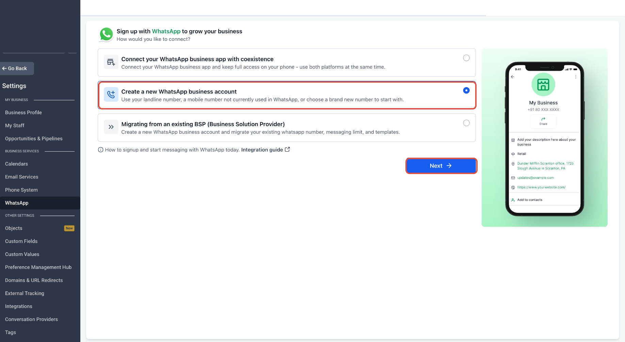Click the My Business name in preview
Screen dimensions: 625x342
(543, 103)
